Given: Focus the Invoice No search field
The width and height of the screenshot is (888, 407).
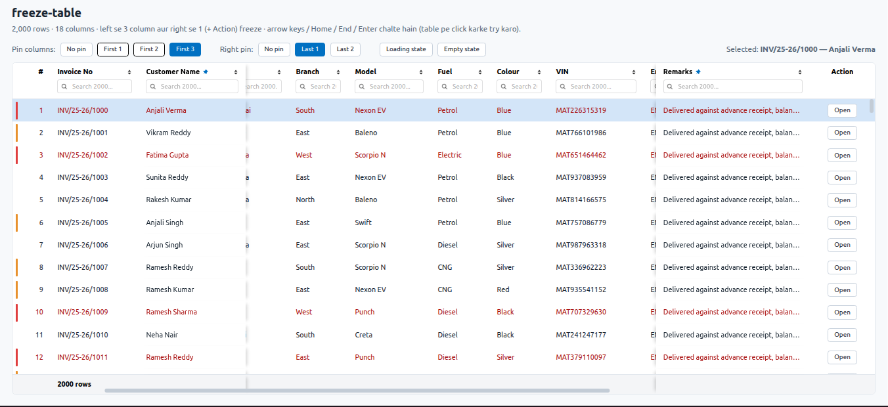Looking at the screenshot, I should point(95,86).
